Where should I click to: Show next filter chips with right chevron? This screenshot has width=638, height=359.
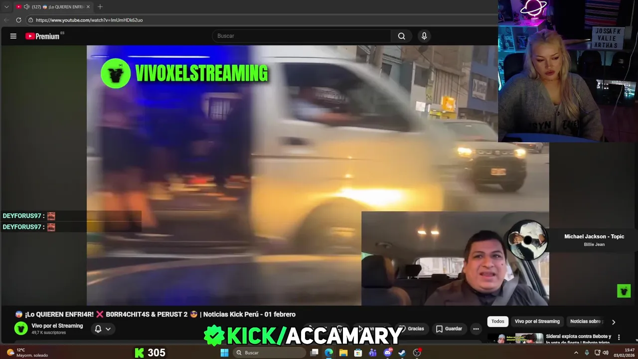click(614, 322)
